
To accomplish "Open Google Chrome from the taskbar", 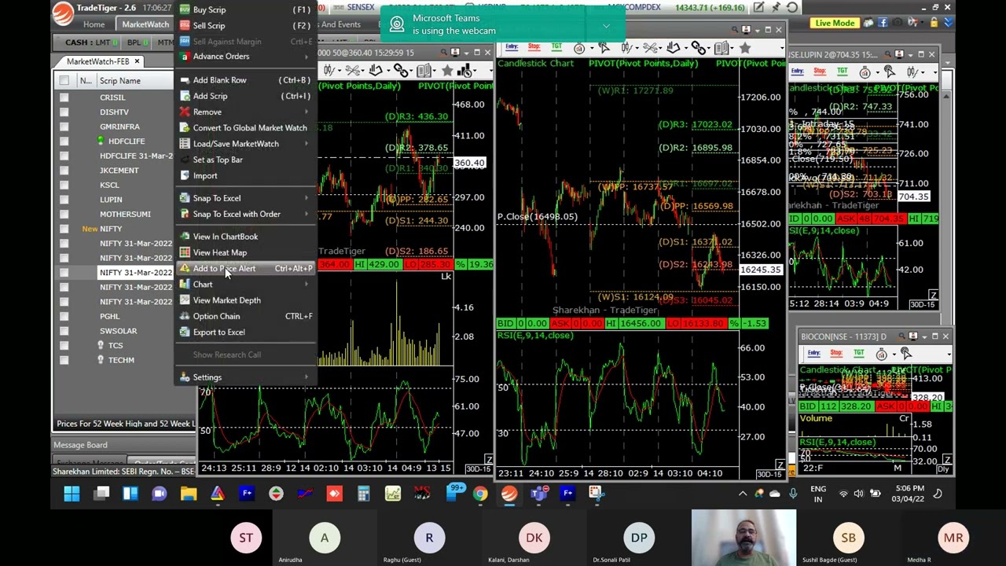I will 480,494.
